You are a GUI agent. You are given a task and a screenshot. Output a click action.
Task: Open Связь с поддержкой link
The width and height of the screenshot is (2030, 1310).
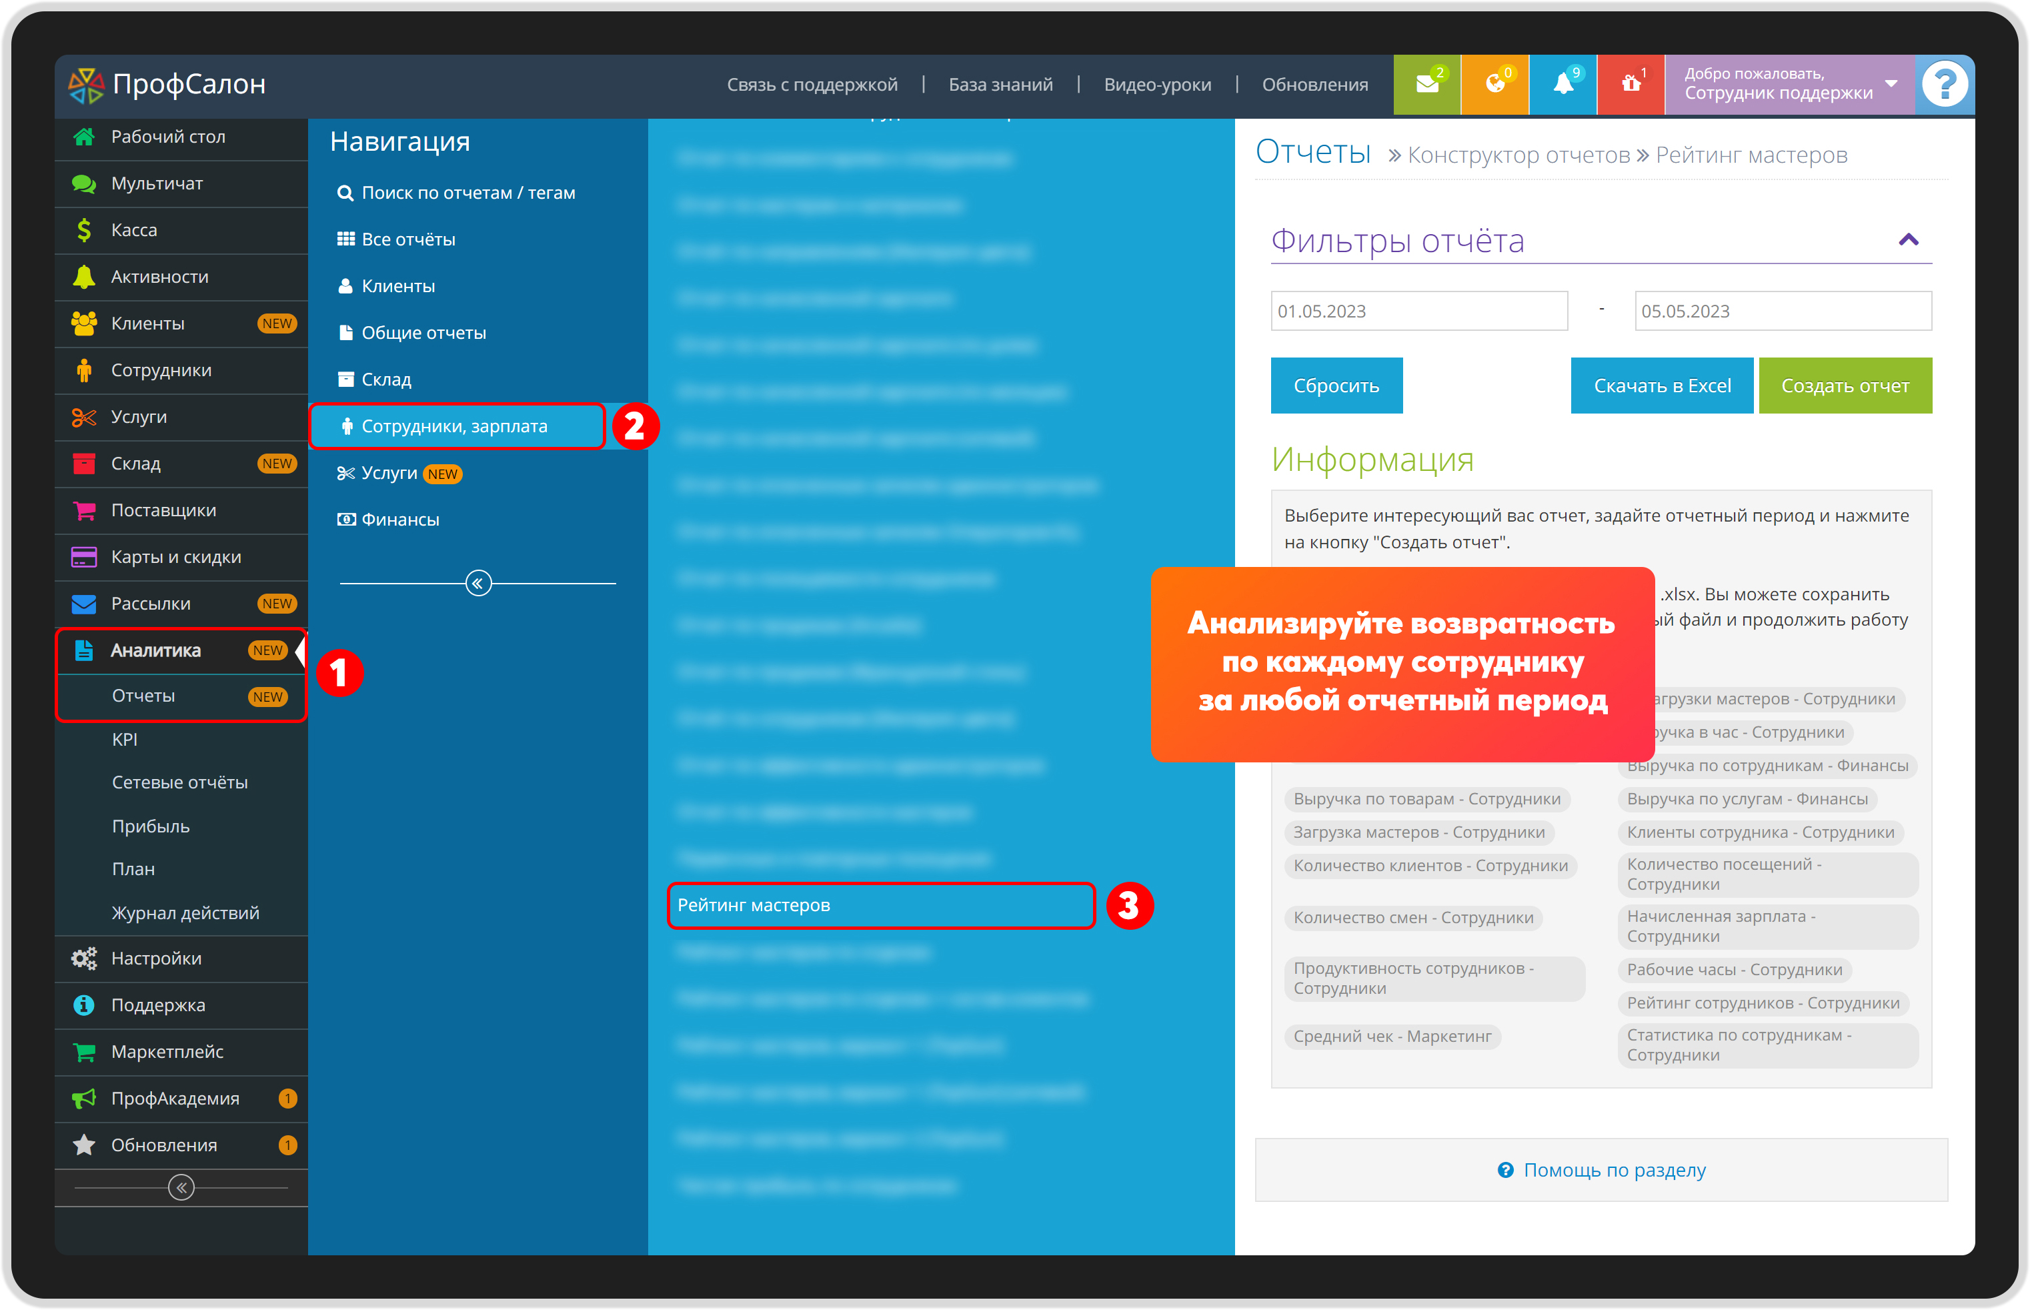tap(812, 85)
